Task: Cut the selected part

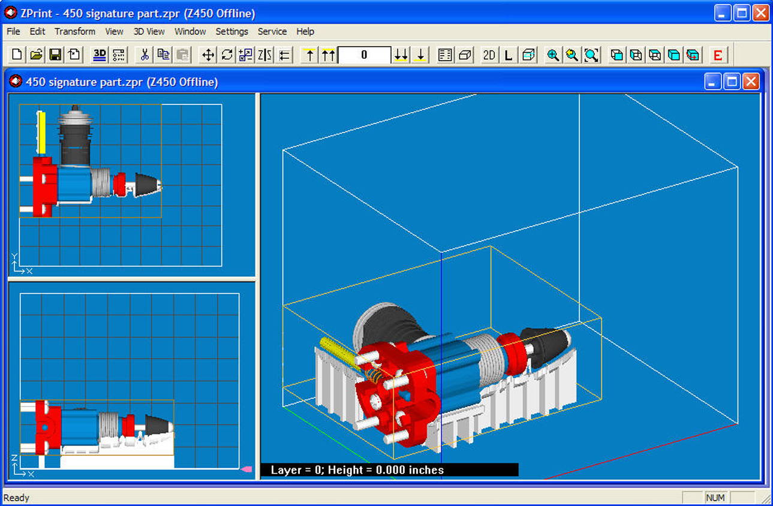Action: point(143,55)
